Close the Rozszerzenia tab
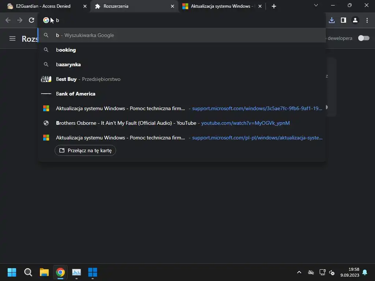This screenshot has height=281, width=375. pyautogui.click(x=172, y=6)
